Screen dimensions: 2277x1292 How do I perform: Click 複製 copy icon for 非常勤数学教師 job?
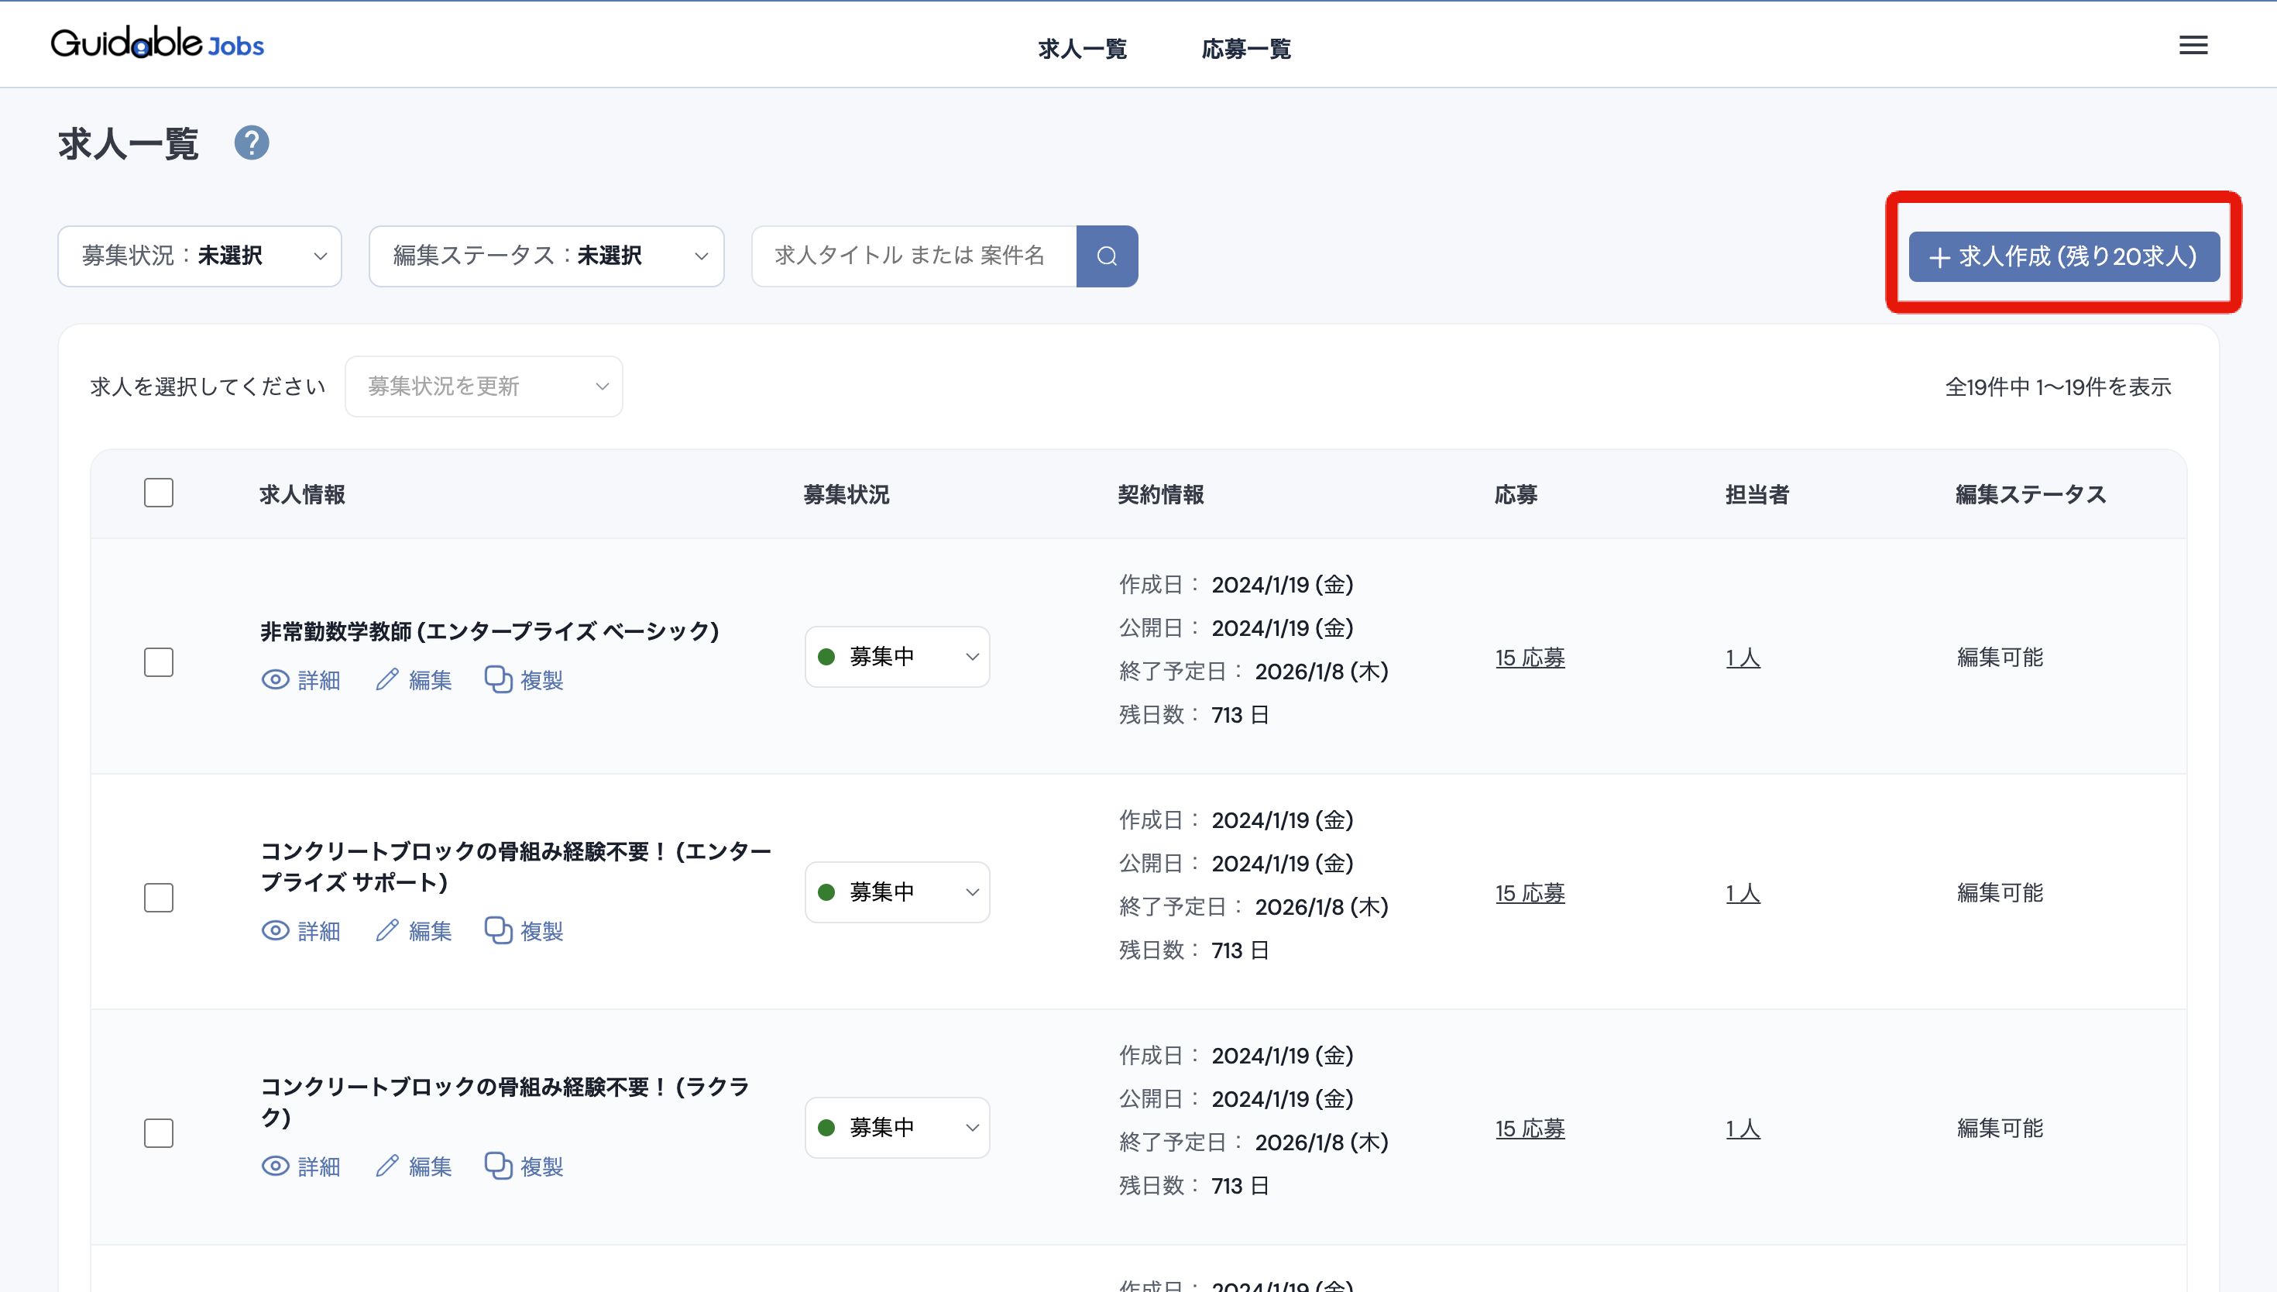tap(524, 680)
